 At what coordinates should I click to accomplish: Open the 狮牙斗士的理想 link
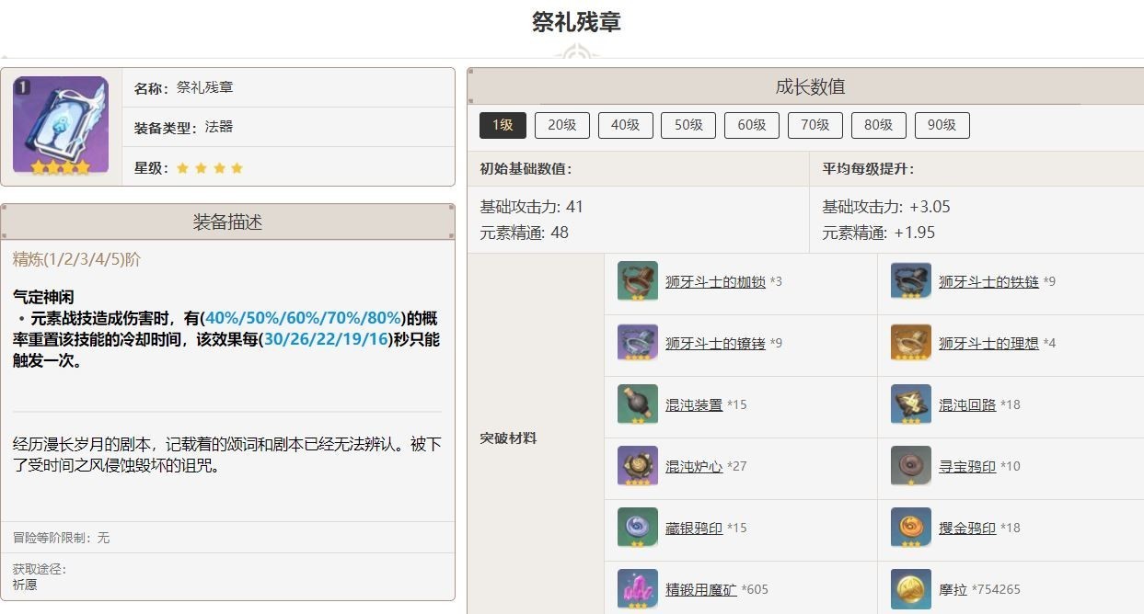click(988, 343)
